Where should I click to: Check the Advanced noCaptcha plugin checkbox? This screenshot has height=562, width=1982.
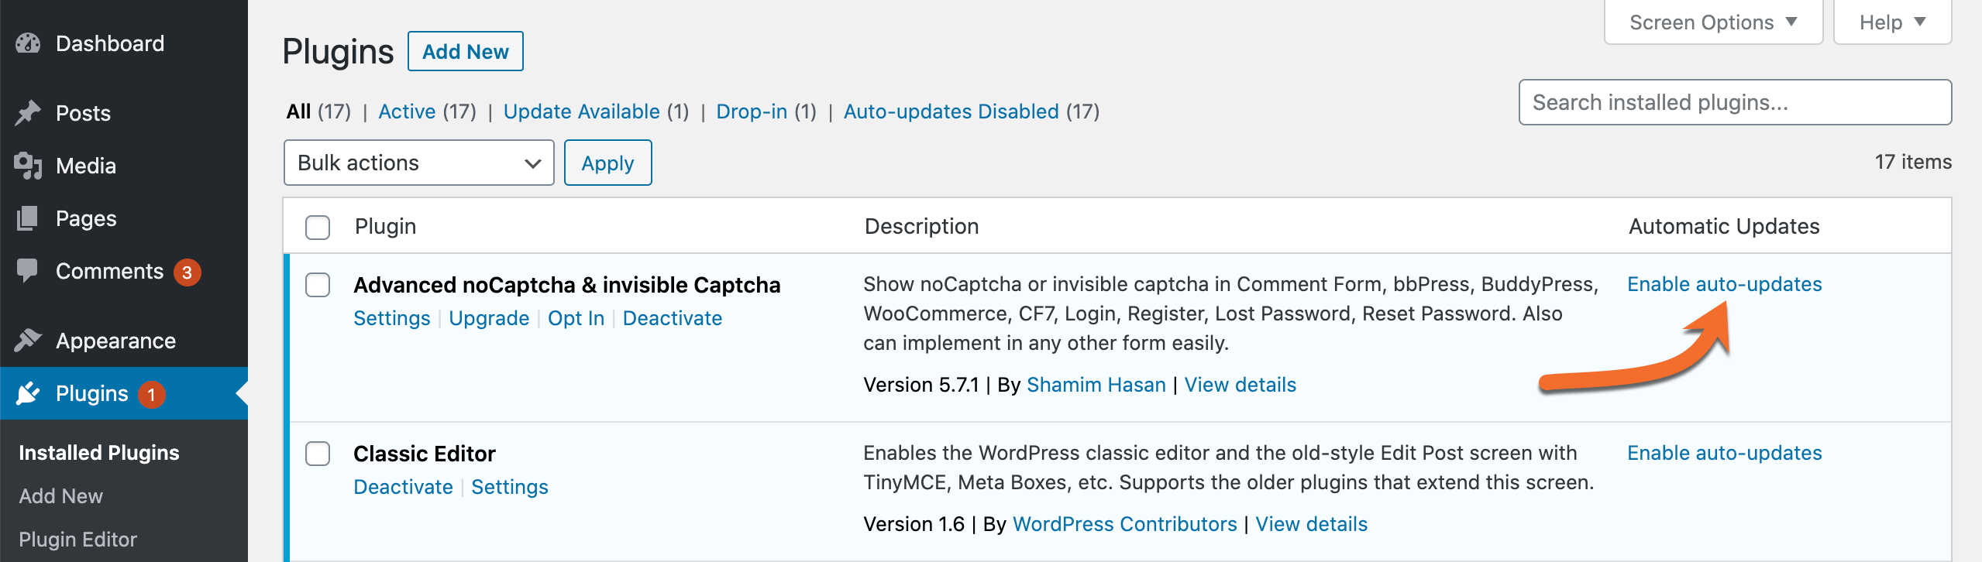pos(318,285)
